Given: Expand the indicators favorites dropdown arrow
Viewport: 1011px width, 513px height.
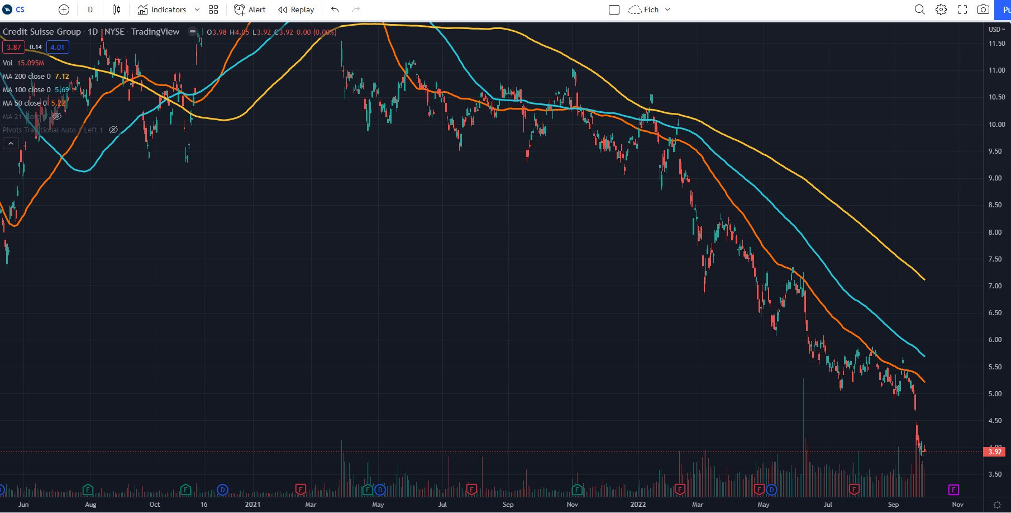Looking at the screenshot, I should point(197,9).
